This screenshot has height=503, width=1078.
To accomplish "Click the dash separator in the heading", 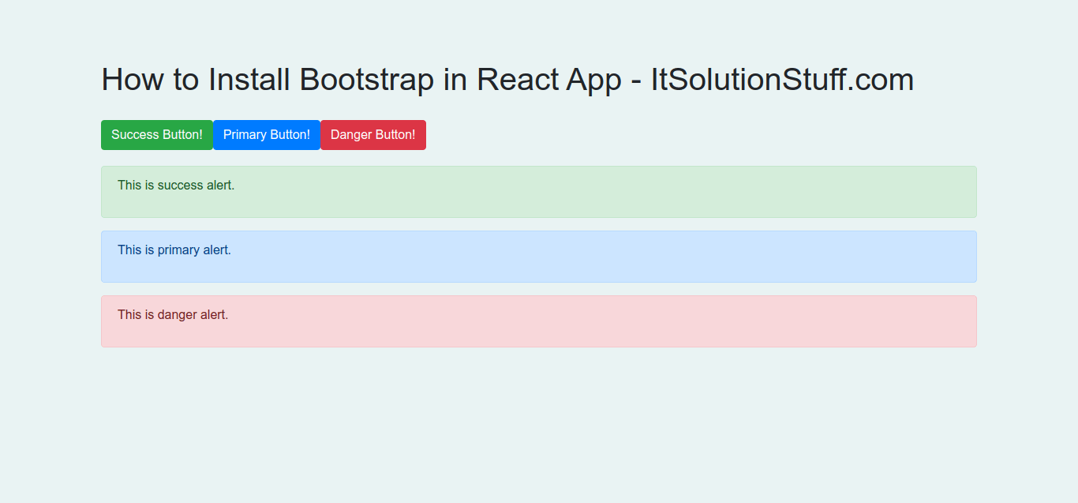I will click(x=636, y=81).
